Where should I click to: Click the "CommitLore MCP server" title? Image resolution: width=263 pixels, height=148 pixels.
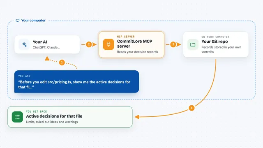(x=135, y=44)
